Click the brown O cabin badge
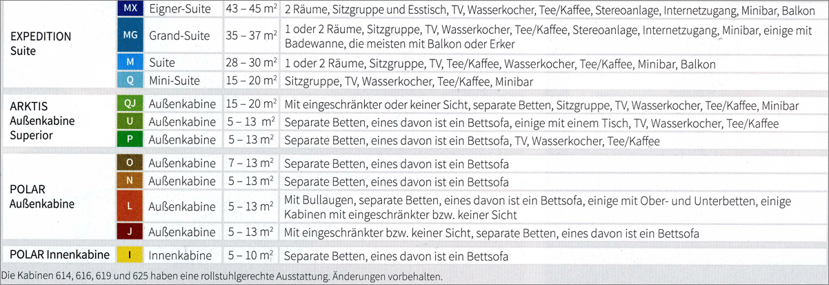This screenshot has height=285, width=829. click(130, 164)
